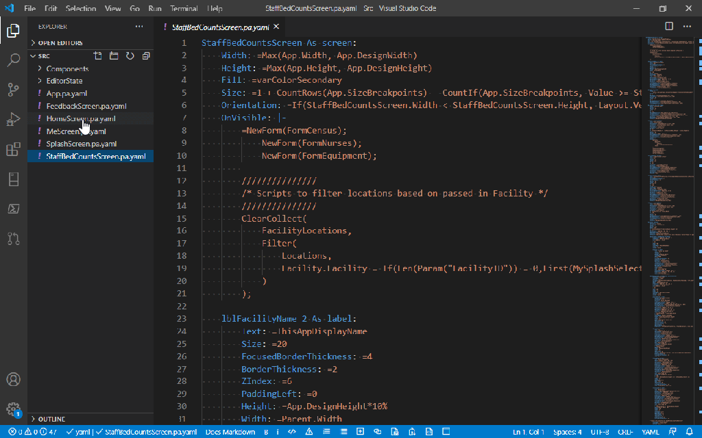702x438 pixels.
Task: Open the Search view in activity bar
Action: (13, 60)
